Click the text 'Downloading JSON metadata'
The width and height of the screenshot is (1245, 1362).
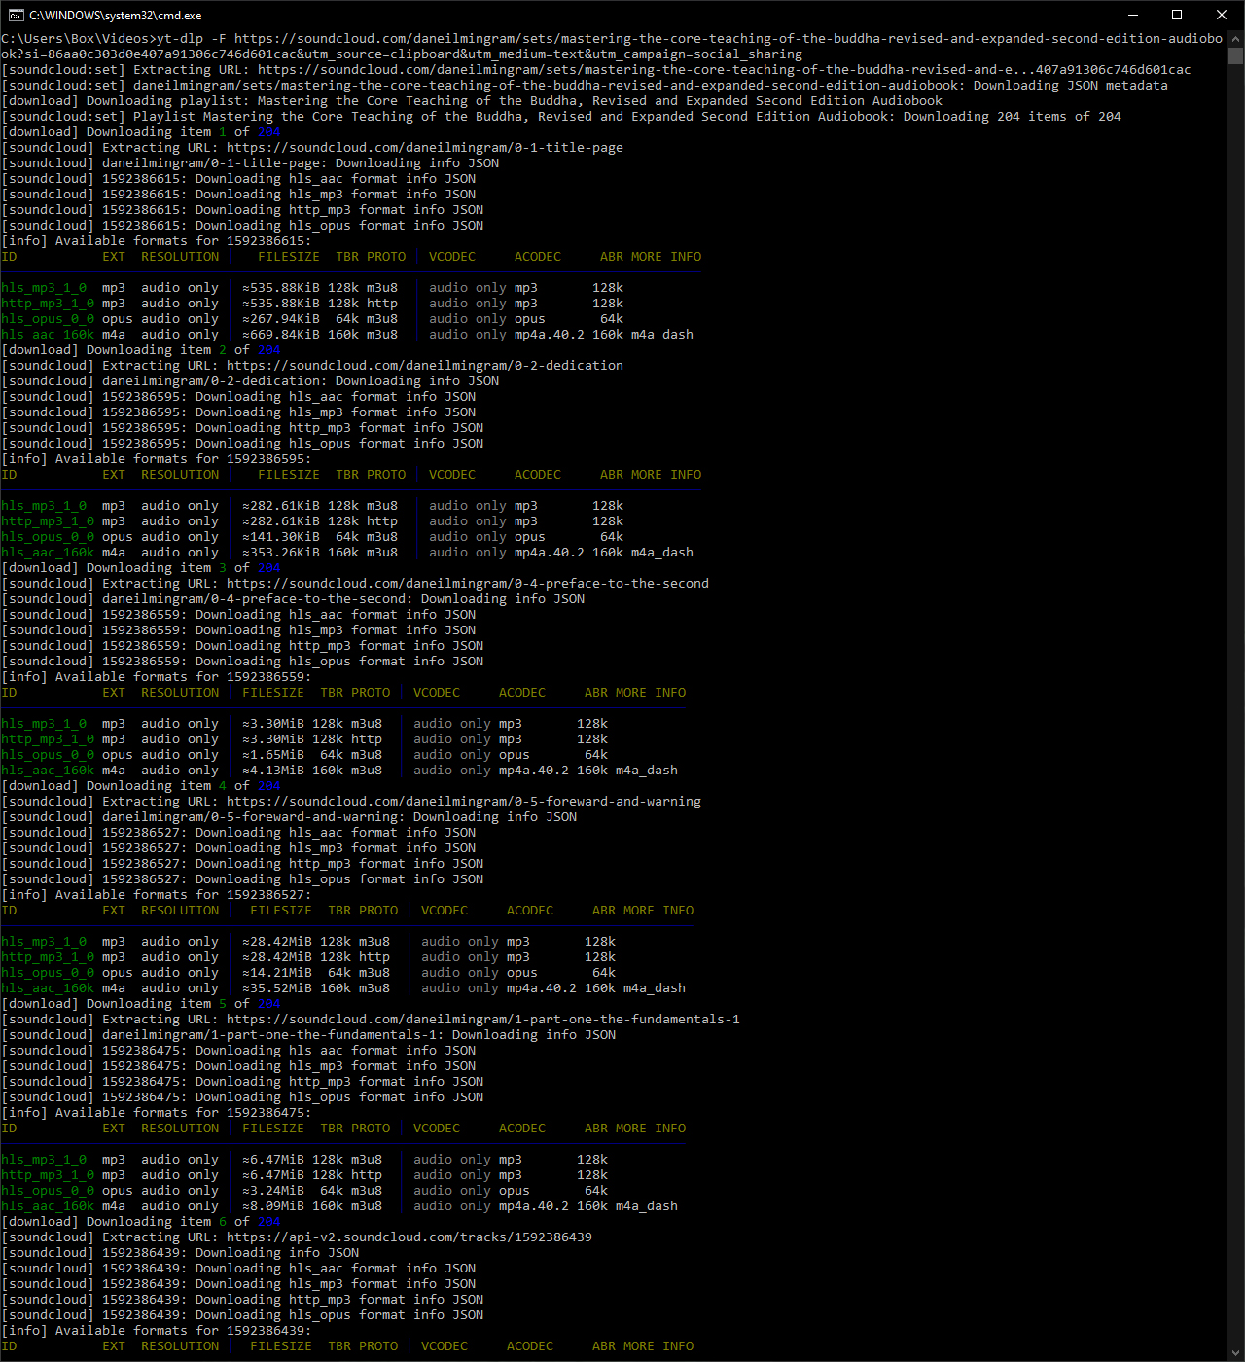point(1071,86)
